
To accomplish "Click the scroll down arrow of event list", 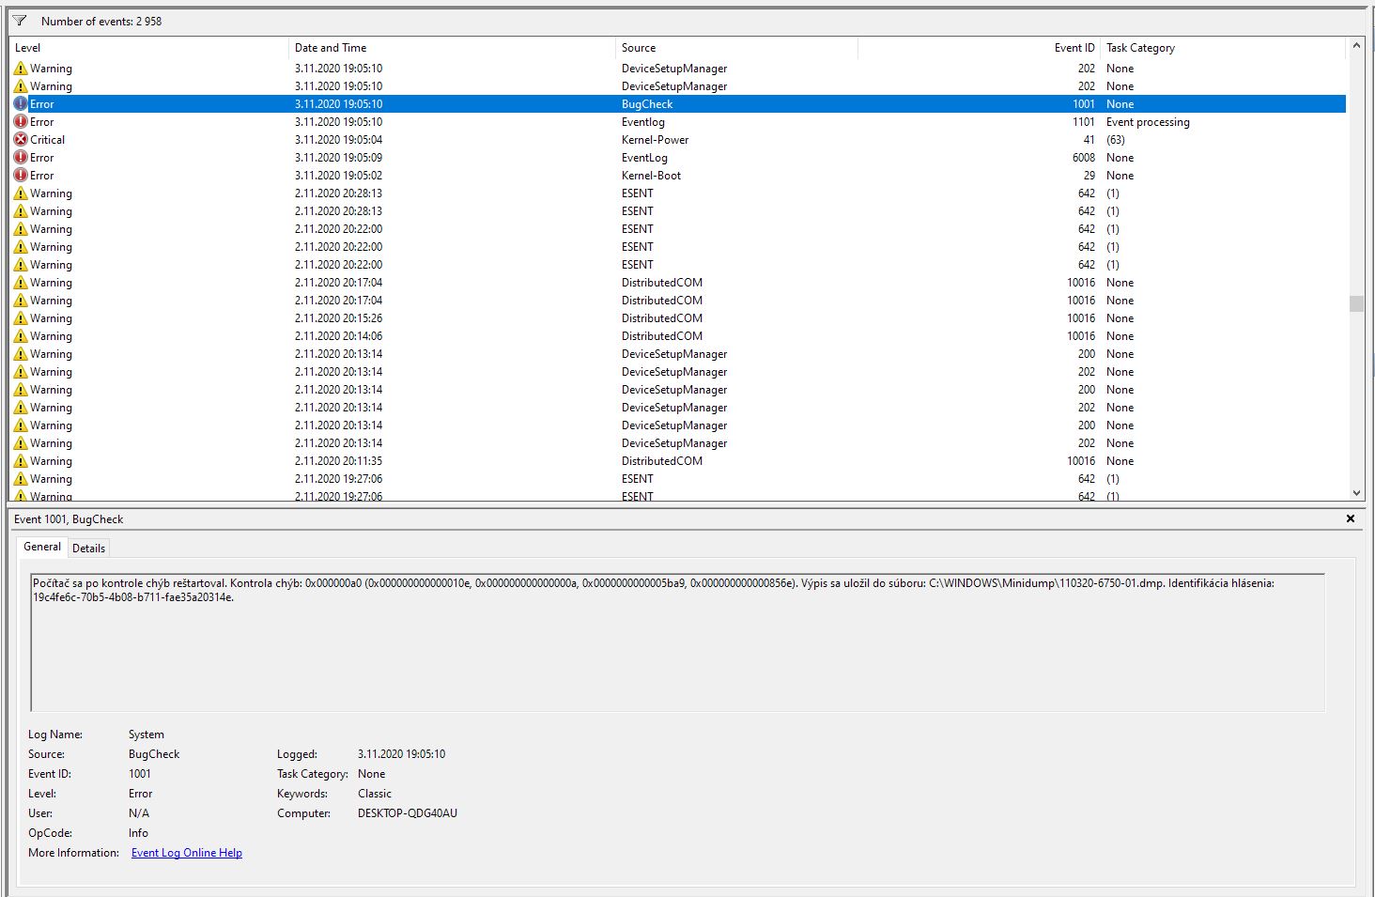I will point(1356,492).
